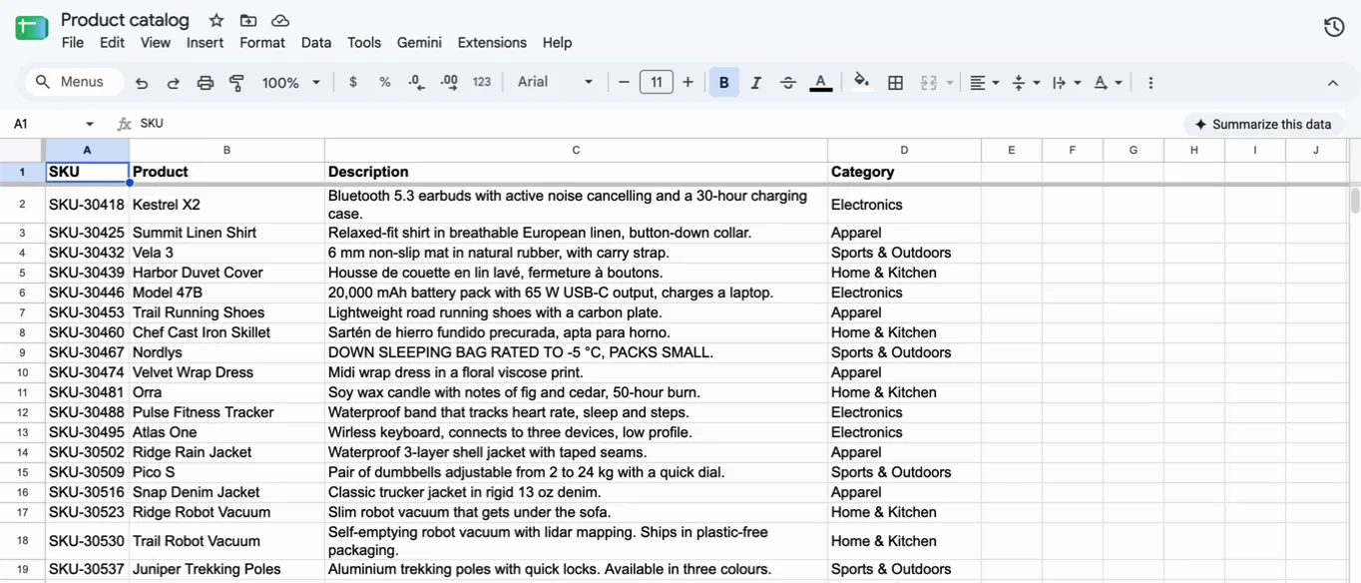Image resolution: width=1361 pixels, height=583 pixels.
Task: Select cell Juniper Trekking Poles
Action: point(227,569)
